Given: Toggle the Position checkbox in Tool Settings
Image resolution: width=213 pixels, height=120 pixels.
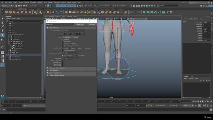Looking at the screenshot, I should [x=63, y=39].
